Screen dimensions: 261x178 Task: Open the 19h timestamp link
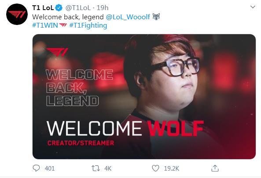point(103,8)
